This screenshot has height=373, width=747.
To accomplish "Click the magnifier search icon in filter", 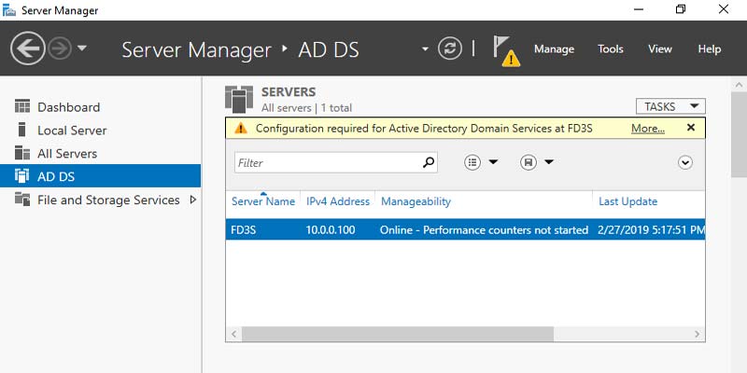I will click(x=429, y=162).
